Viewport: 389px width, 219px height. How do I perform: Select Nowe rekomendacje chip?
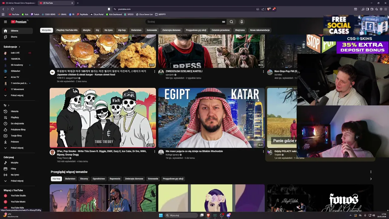[x=260, y=30]
